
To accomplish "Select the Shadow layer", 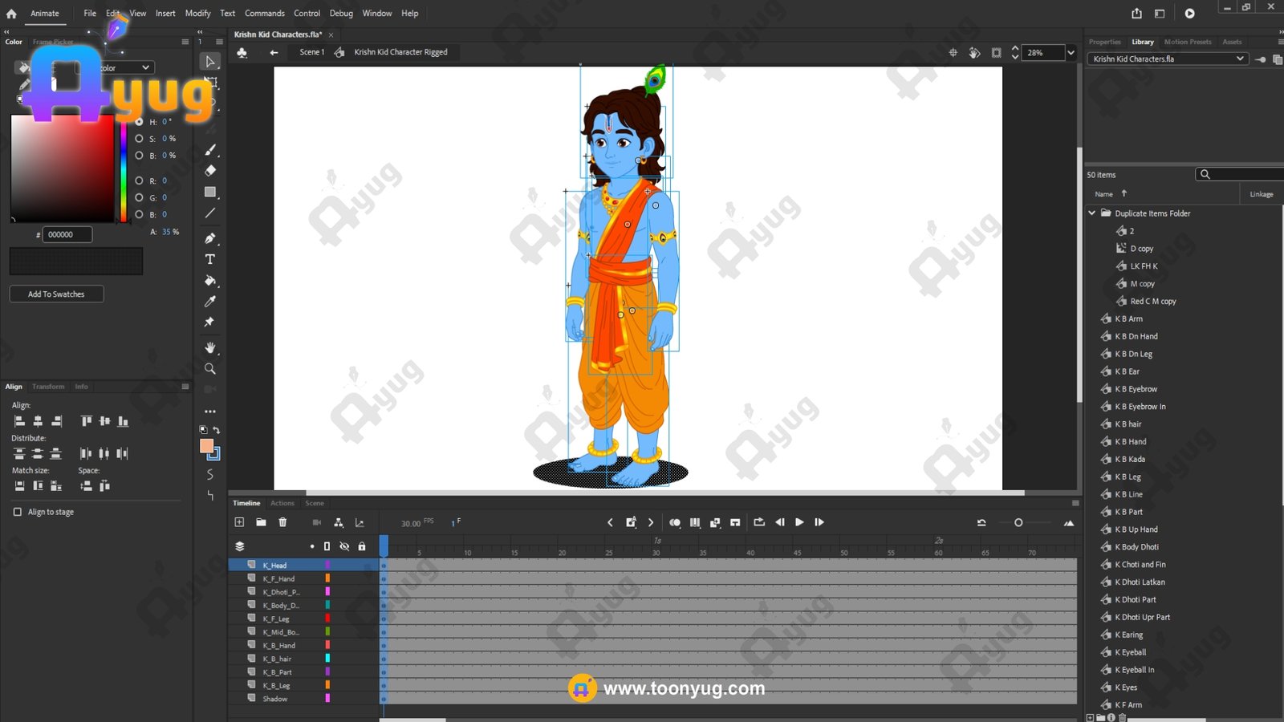I will 303,699.
